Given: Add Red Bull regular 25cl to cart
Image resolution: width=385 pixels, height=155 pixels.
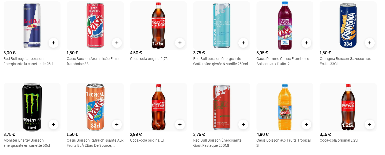Looking at the screenshot, I should [54, 43].
